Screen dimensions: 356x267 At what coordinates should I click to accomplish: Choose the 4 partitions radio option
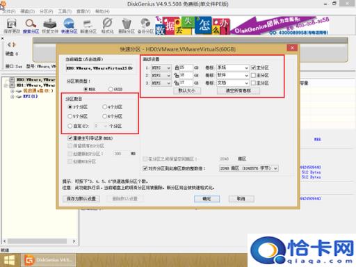pyautogui.click(x=105, y=107)
